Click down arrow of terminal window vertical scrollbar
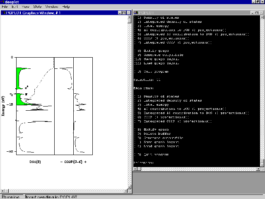The width and height of the screenshot is (265, 199). (x=262, y=165)
